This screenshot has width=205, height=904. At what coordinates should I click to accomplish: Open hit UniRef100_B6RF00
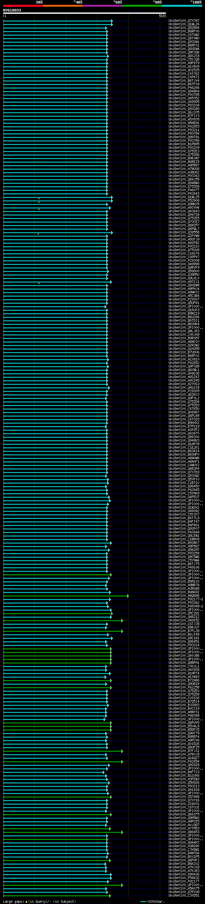[x=184, y=31]
